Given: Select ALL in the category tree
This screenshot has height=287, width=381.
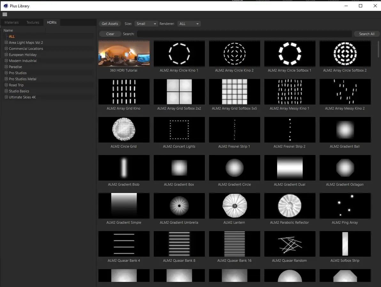Looking at the screenshot, I should [x=12, y=36].
